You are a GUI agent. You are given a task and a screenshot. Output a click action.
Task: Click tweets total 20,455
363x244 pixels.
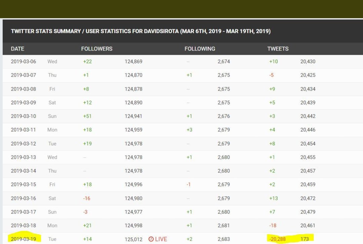[x=308, y=157]
